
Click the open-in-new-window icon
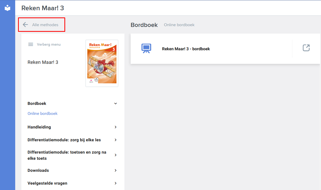[x=306, y=48]
